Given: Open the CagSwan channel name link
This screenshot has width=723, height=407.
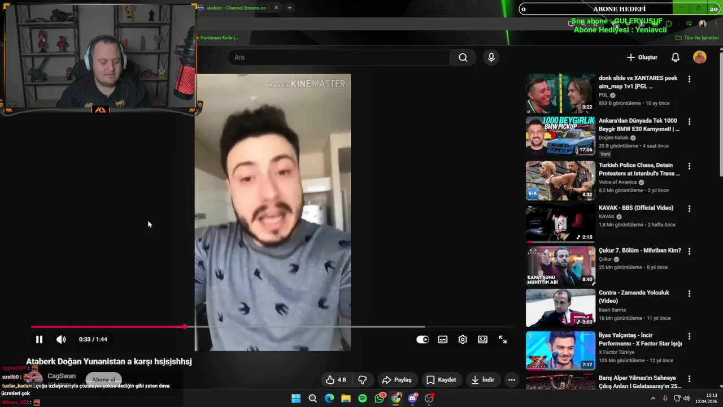Looking at the screenshot, I should pyautogui.click(x=62, y=376).
